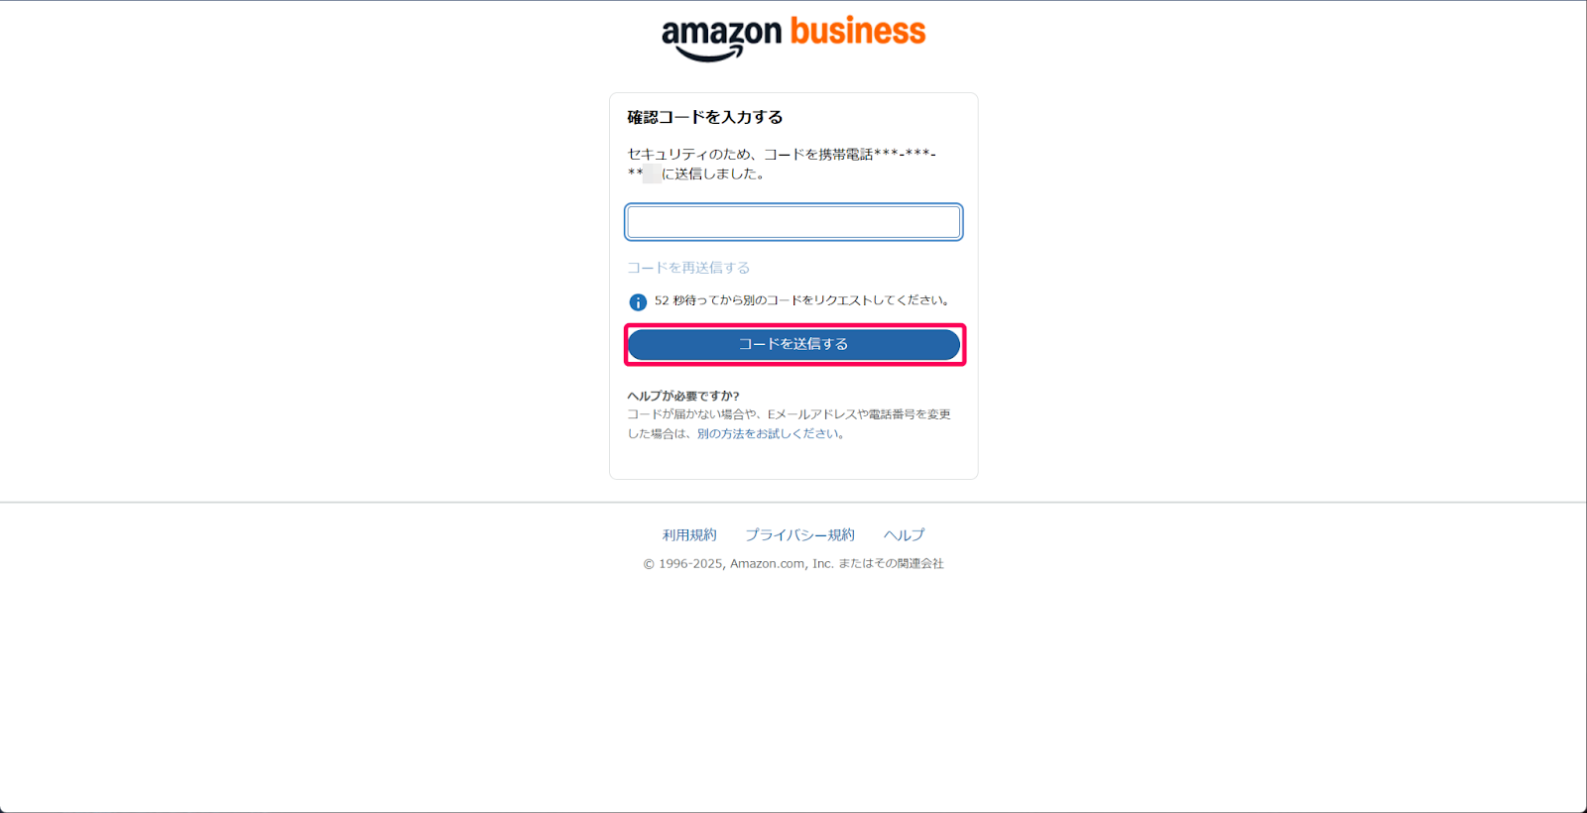1587x813 pixels.
Task: Click the Amazon Business logo
Action: pos(793,33)
